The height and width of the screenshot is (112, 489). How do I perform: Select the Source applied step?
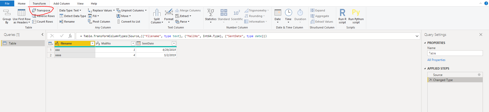tap(455, 75)
